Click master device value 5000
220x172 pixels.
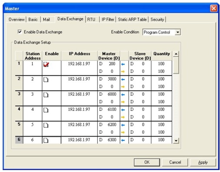tap(112, 79)
